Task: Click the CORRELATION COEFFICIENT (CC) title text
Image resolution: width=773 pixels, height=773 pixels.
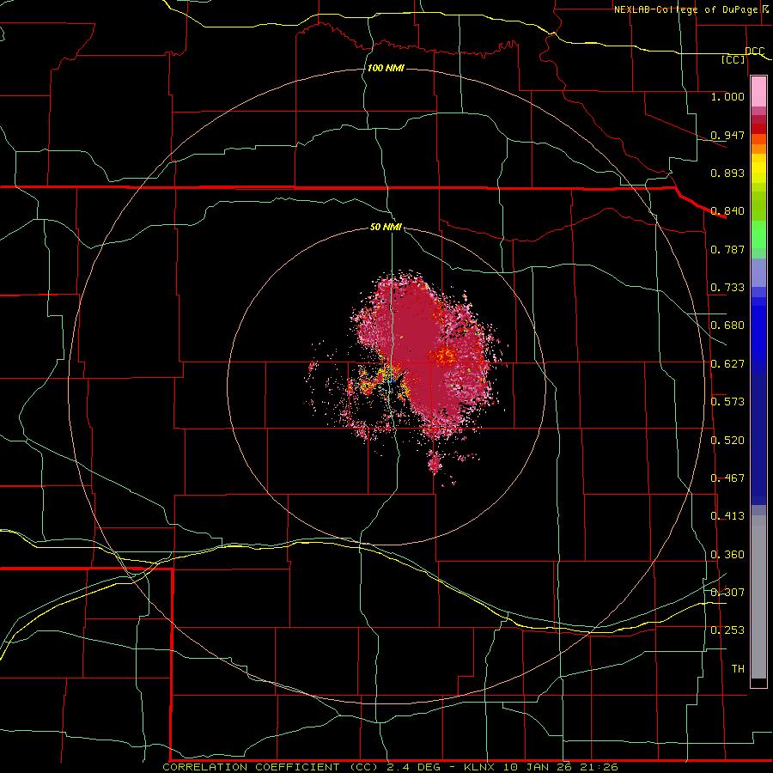Action: click(271, 767)
